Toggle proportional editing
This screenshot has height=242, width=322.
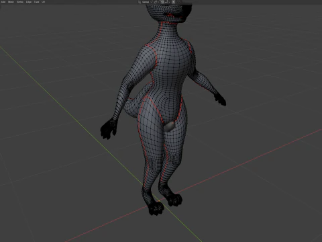(173, 2)
